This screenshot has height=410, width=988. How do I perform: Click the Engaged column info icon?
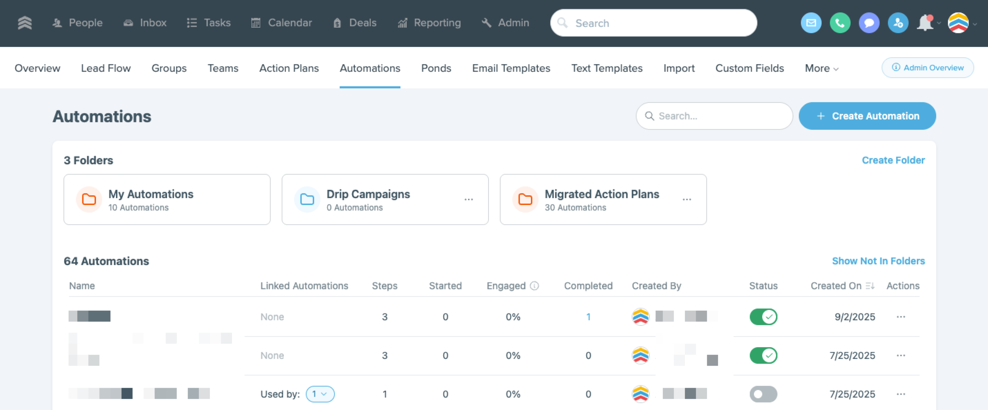tap(534, 286)
